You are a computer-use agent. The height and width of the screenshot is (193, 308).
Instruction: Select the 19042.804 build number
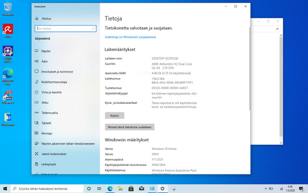click(158, 164)
